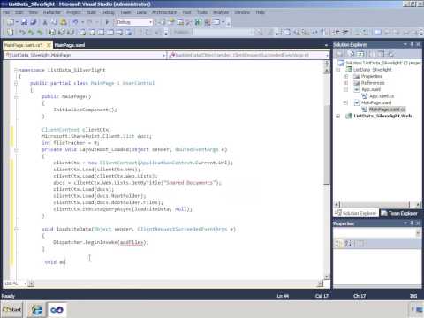Select the Solution Explorer bottom tab
The height and width of the screenshot is (318, 424).
click(357, 213)
